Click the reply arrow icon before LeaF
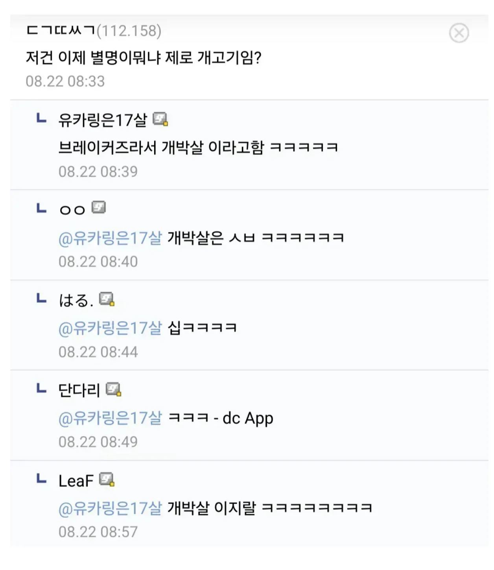 [x=41, y=479]
